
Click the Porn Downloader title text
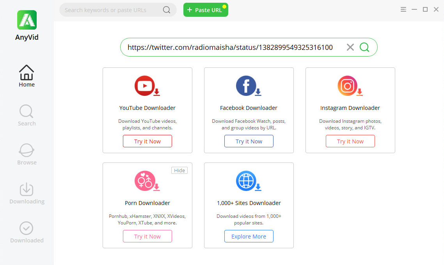click(147, 203)
